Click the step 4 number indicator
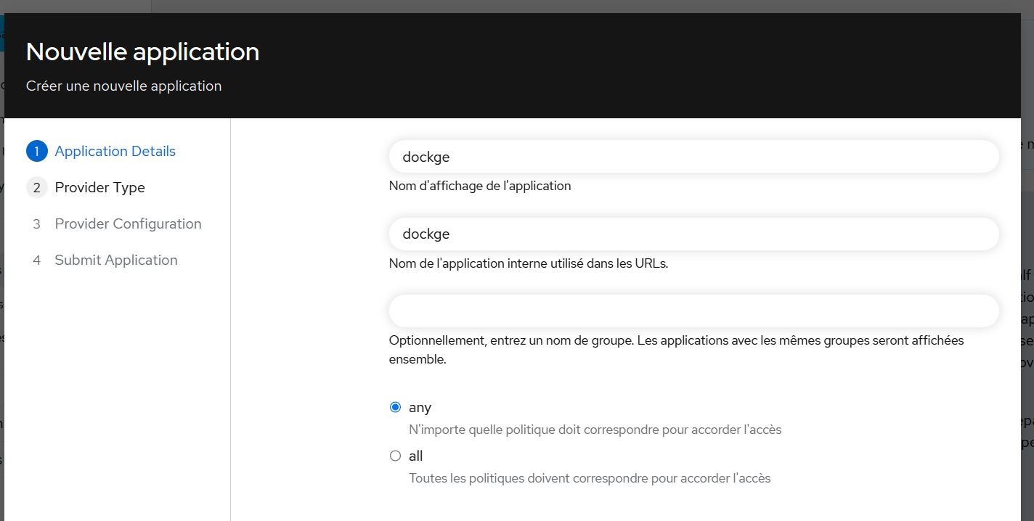The width and height of the screenshot is (1034, 521). click(x=36, y=260)
